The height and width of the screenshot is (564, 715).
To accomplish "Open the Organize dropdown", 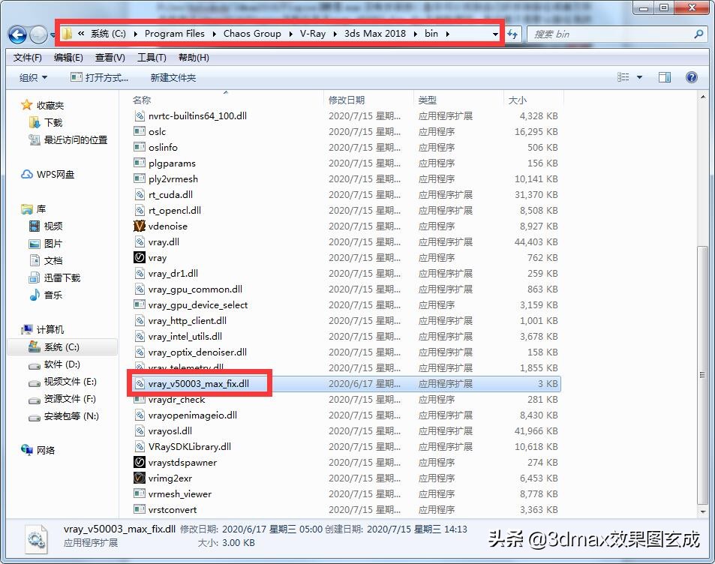I will pos(33,77).
